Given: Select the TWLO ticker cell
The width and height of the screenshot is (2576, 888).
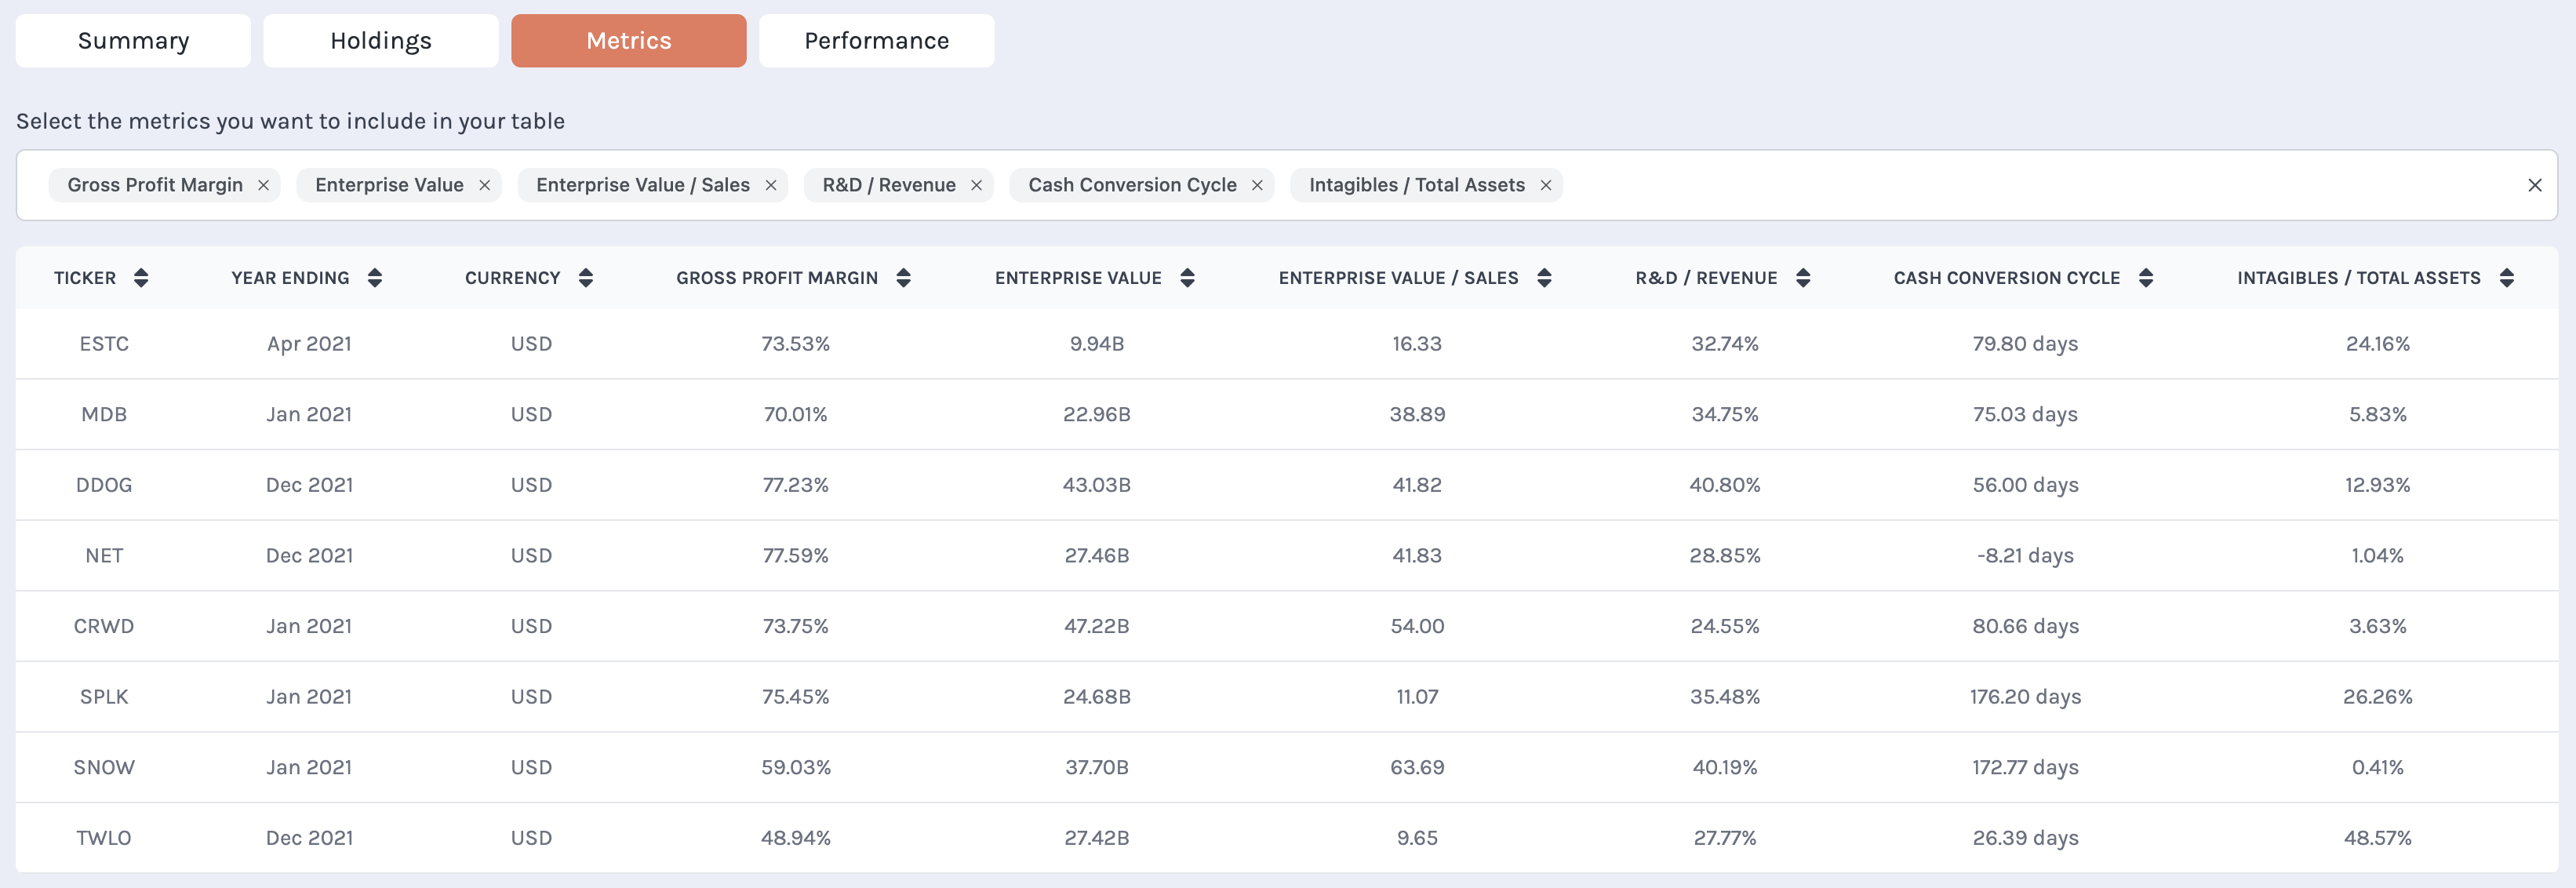Looking at the screenshot, I should click(x=104, y=838).
